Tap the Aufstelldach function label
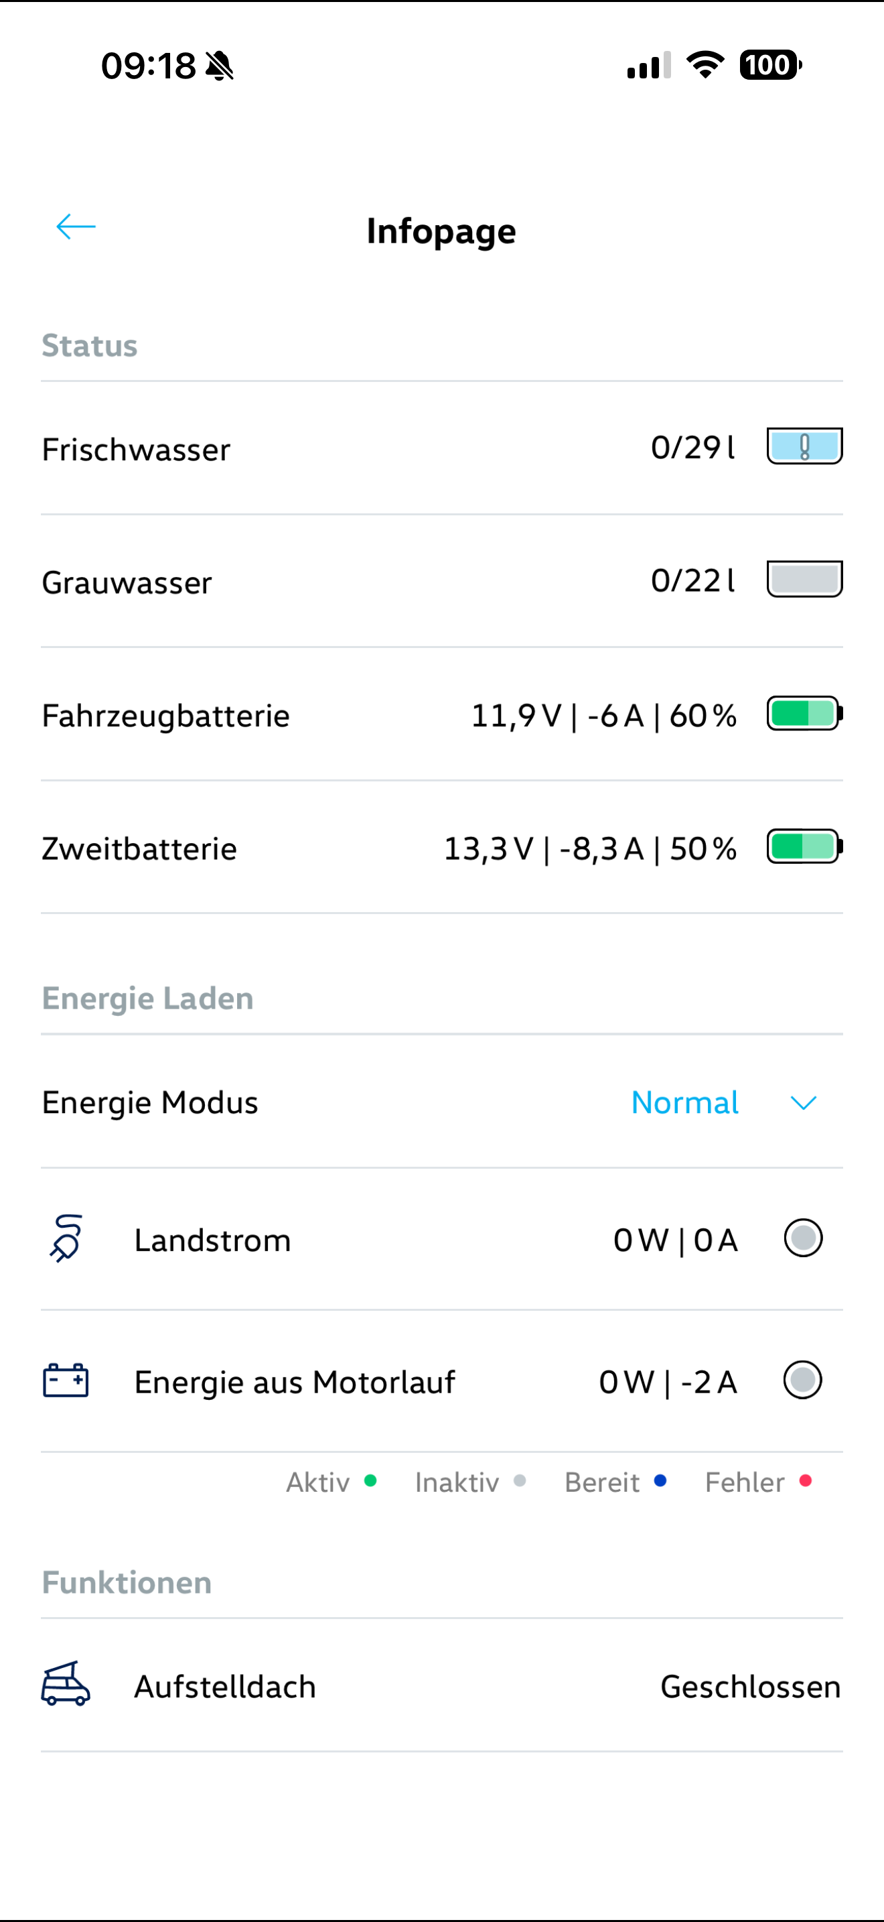Screen dimensions: 884x1922 point(225,1687)
